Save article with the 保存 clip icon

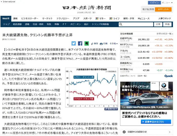point(95,44)
